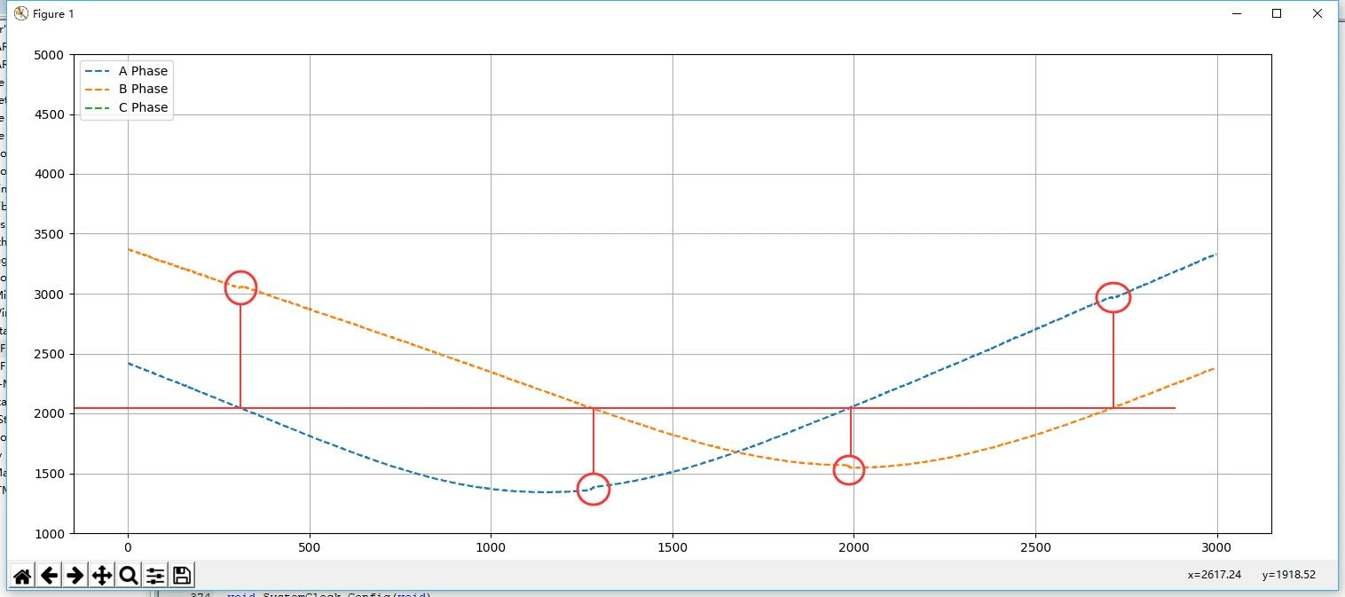Open the configure subplots sliders tool
Screen dimensions: 1345x597
click(155, 576)
